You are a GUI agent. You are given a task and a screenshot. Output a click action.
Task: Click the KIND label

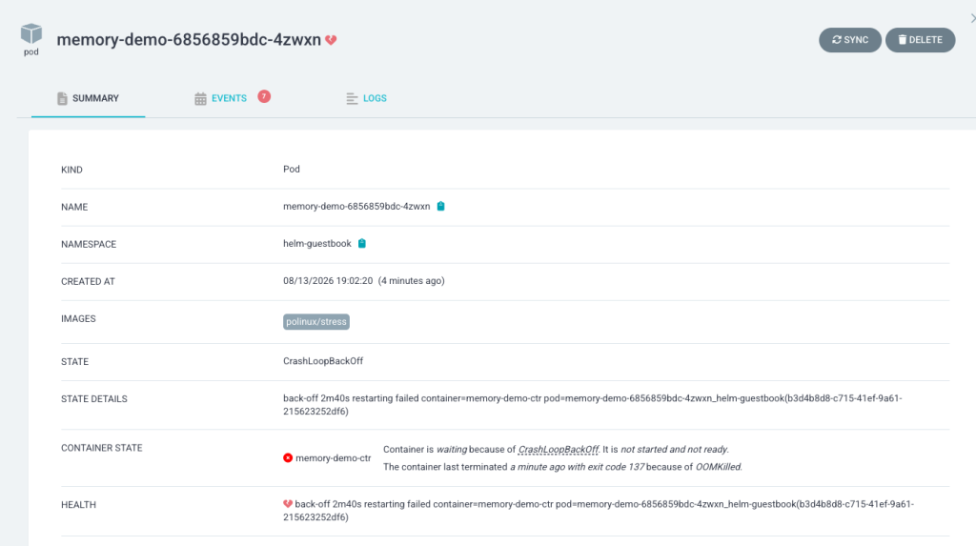(x=71, y=170)
